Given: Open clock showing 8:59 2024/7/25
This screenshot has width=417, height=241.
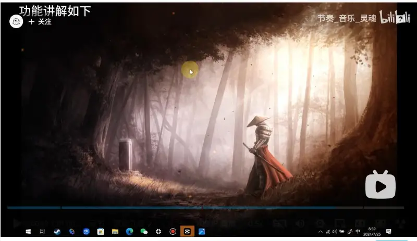Looking at the screenshot, I should [x=372, y=232].
